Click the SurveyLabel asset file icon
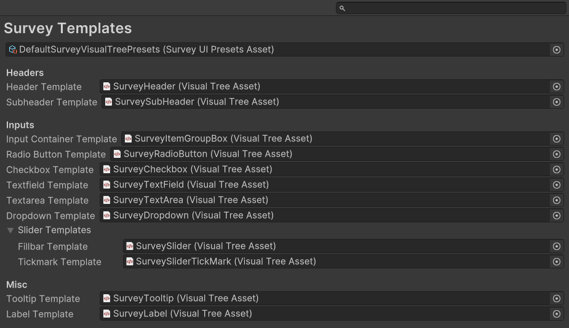569x328 pixels. pyautogui.click(x=106, y=313)
